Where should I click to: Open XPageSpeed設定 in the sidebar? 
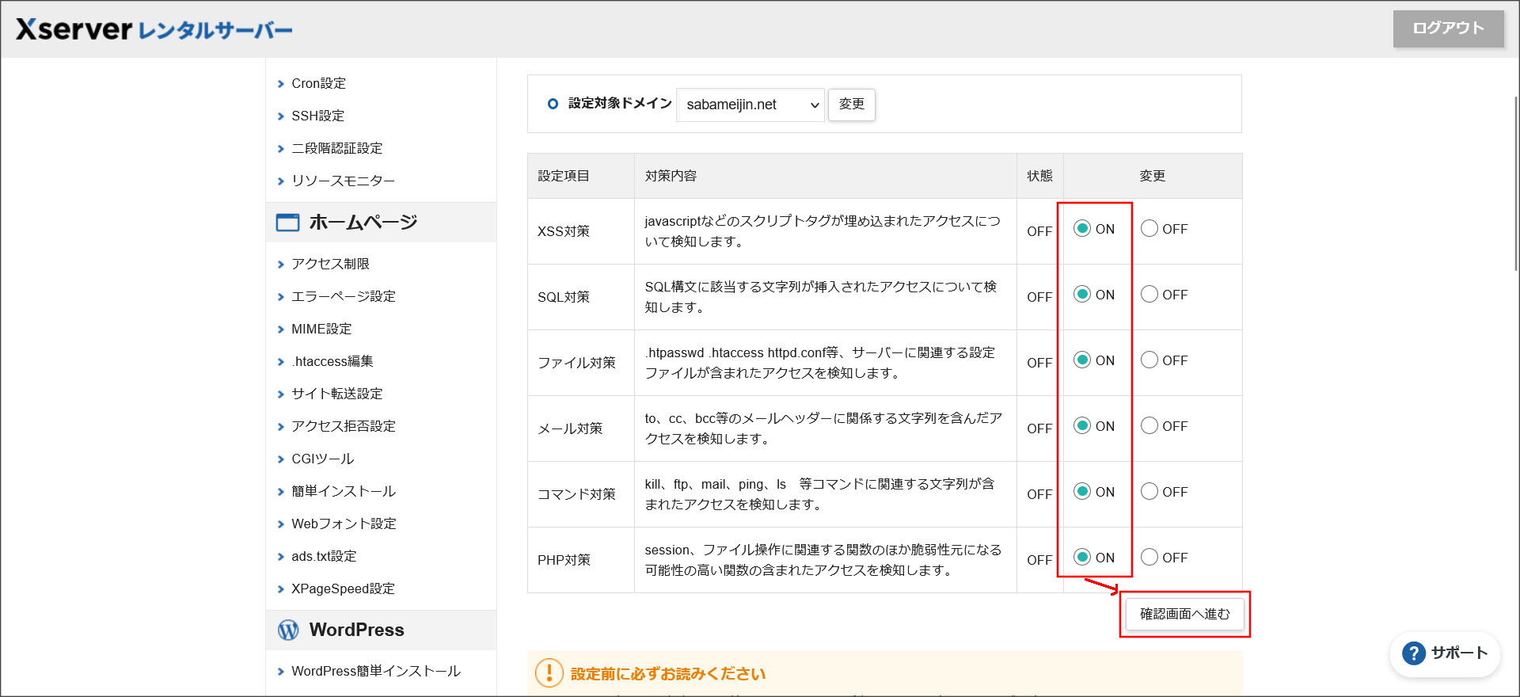pyautogui.click(x=343, y=588)
